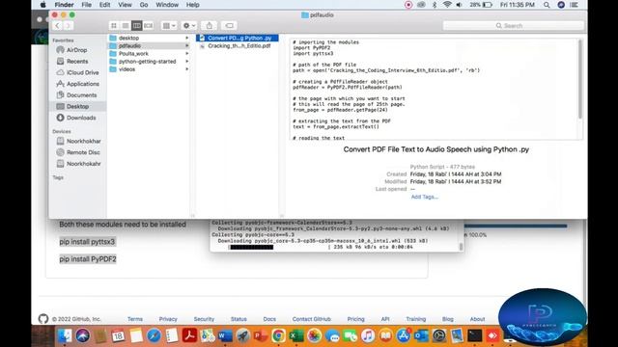Select the python-getting-started folder

(x=150, y=62)
